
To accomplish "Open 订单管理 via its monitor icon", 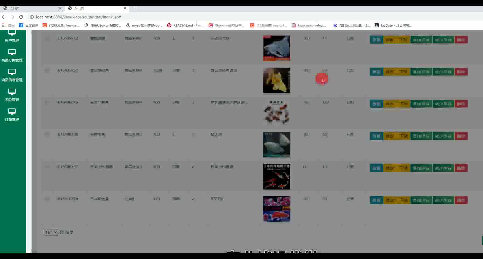I will click(12, 111).
